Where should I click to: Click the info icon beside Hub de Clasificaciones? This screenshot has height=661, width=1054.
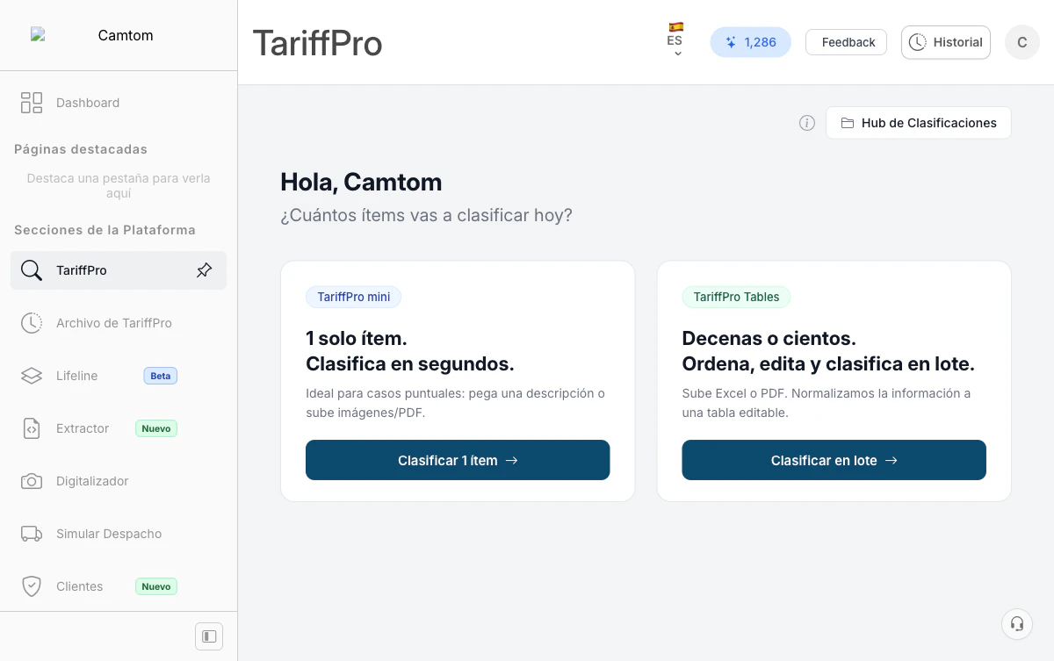(806, 123)
